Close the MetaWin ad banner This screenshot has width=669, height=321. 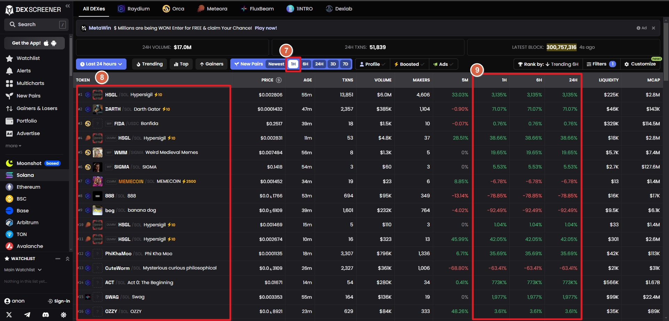(x=653, y=28)
